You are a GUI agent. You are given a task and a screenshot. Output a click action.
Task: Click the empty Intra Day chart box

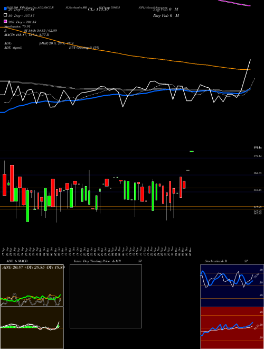pyautogui.click(x=106, y=296)
